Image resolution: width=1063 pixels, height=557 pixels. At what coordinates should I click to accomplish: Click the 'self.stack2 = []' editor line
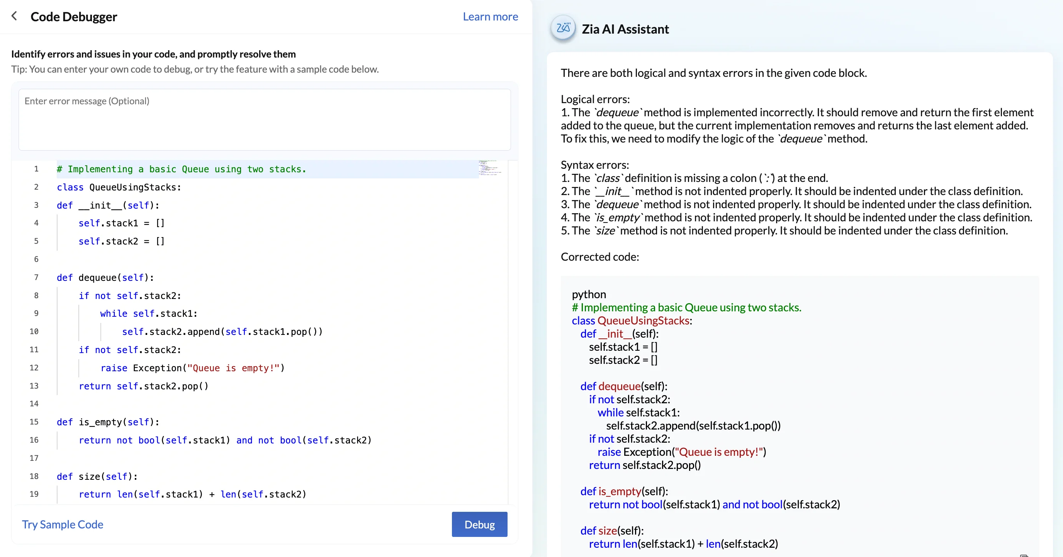coord(122,241)
